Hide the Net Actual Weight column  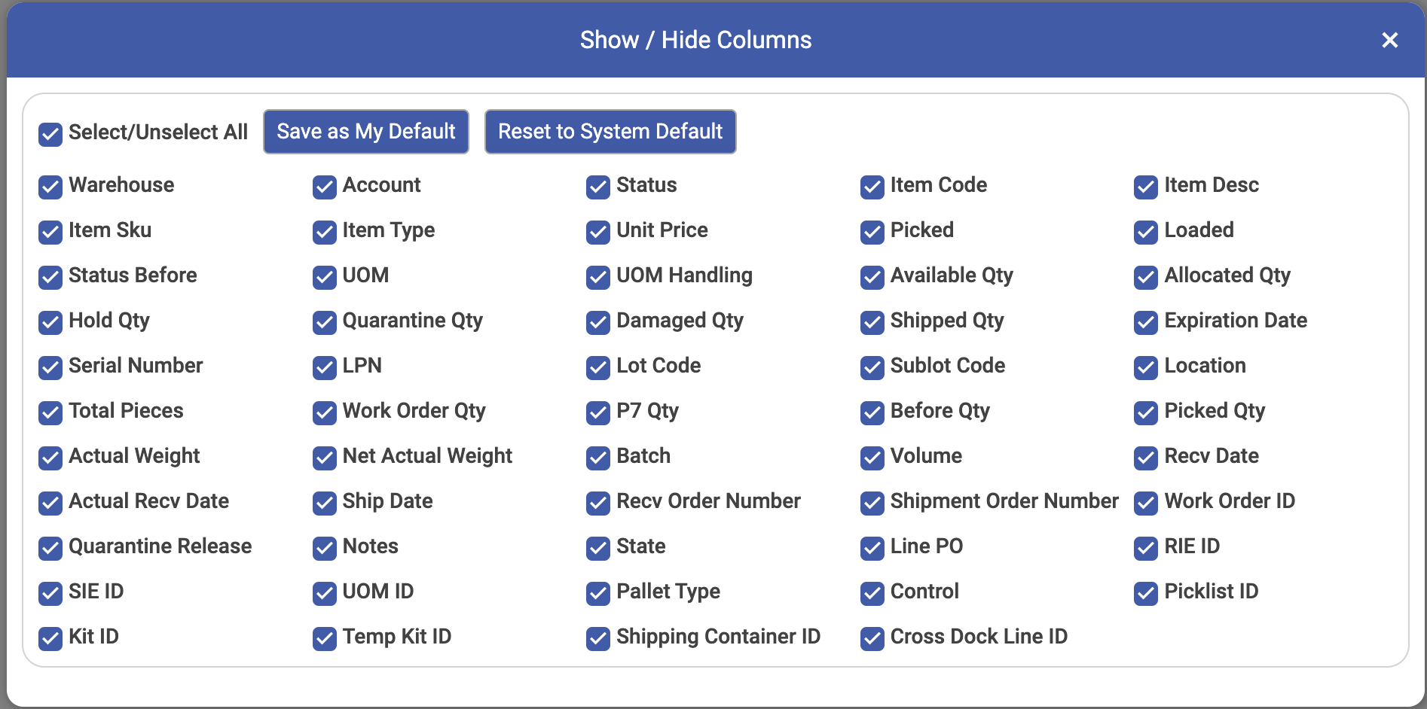[x=325, y=458]
